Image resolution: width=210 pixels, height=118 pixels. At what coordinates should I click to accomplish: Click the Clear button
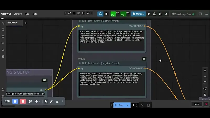coord(197,104)
